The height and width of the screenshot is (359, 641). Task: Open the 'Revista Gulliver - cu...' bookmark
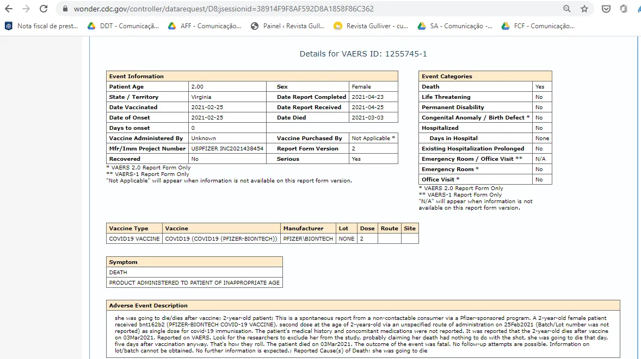tap(371, 26)
